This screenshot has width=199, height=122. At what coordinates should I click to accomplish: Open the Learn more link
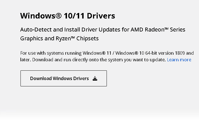pyautogui.click(x=179, y=60)
